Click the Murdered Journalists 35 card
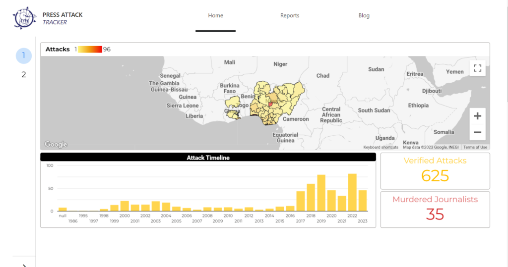Screen dimensions: 508x267 coord(435,210)
